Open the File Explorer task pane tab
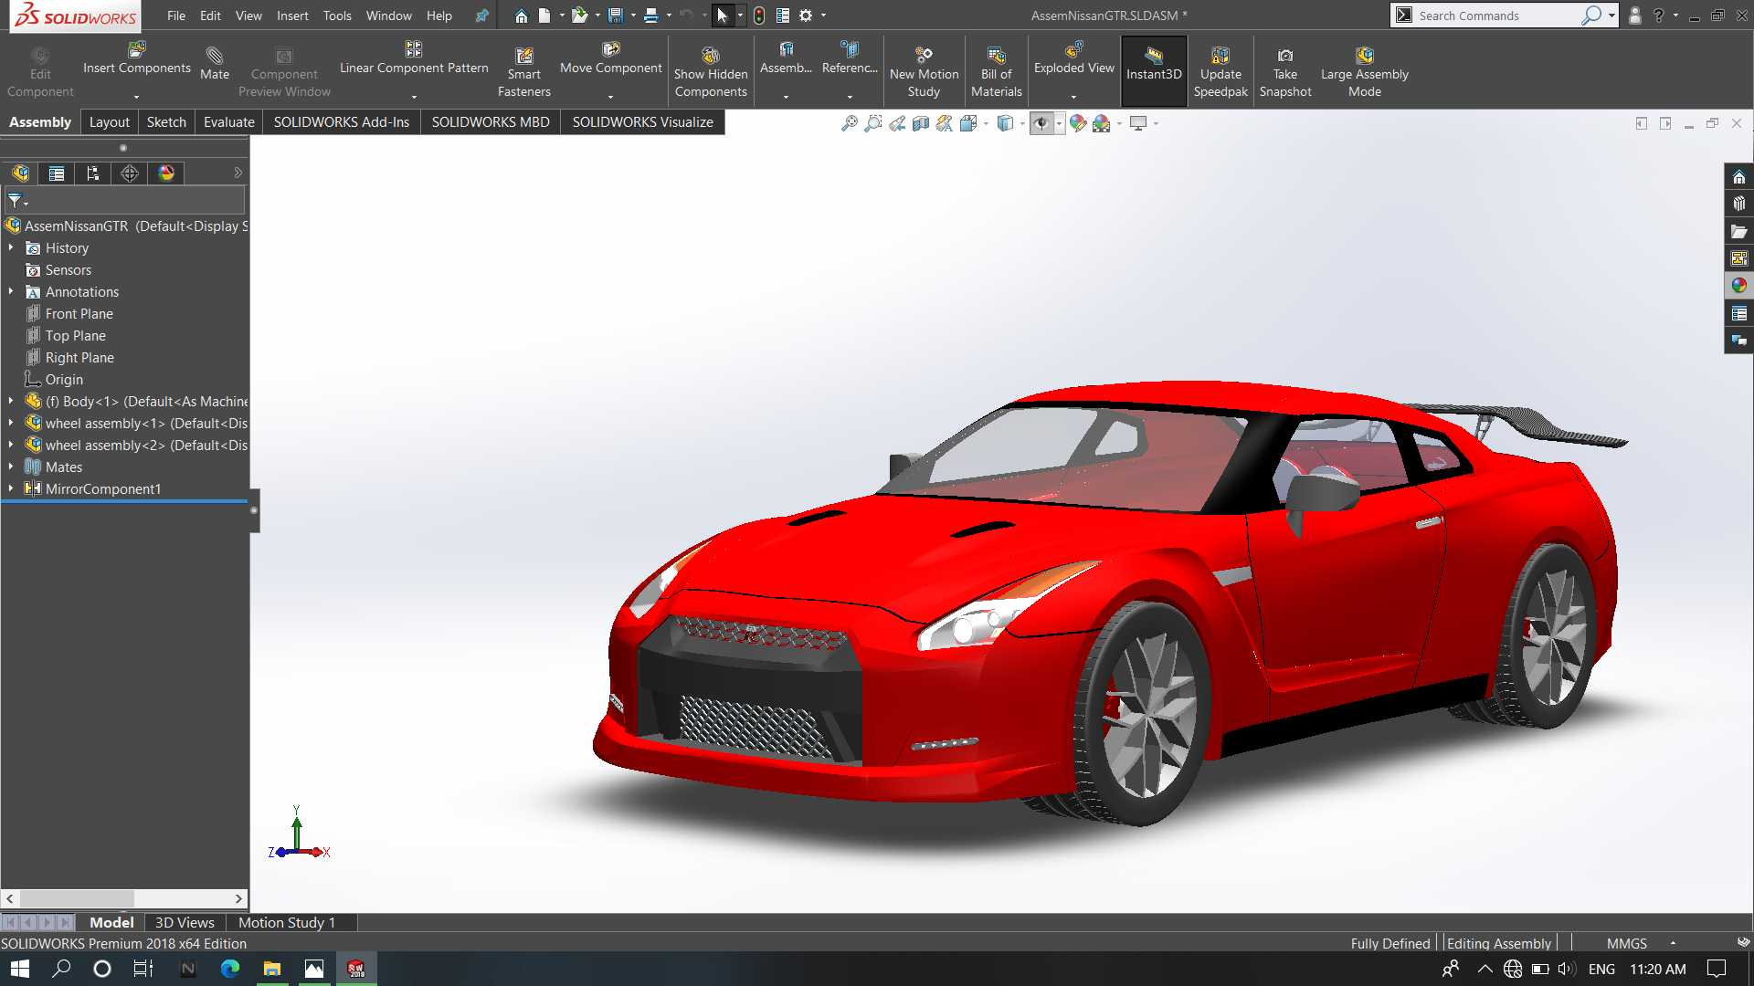Viewport: 1754px width, 986px height. tap(1738, 232)
